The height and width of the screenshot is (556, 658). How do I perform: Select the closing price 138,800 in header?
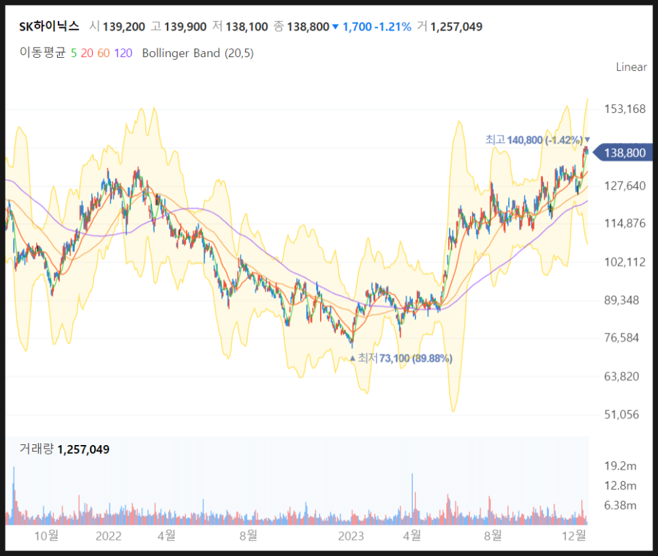(x=308, y=27)
